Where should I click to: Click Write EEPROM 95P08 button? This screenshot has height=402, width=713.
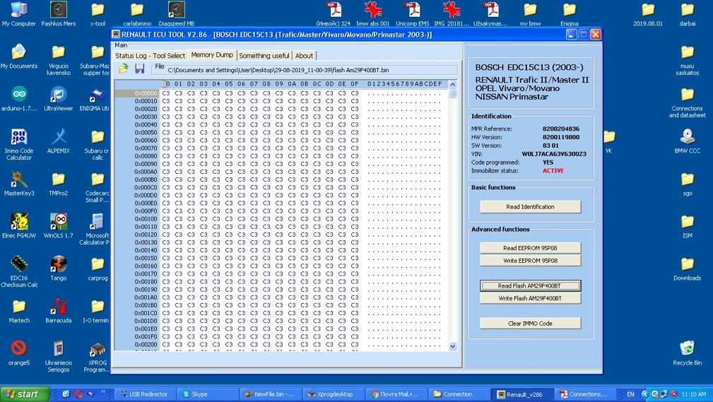(x=530, y=261)
